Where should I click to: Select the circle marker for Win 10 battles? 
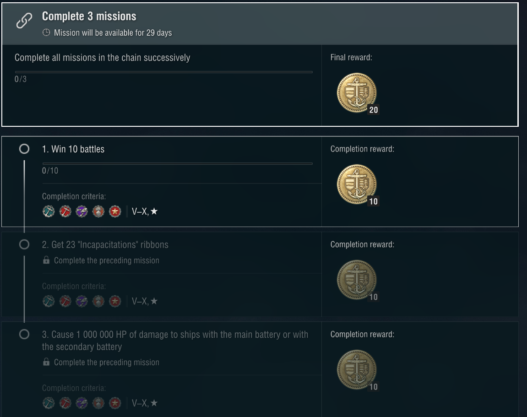[24, 149]
